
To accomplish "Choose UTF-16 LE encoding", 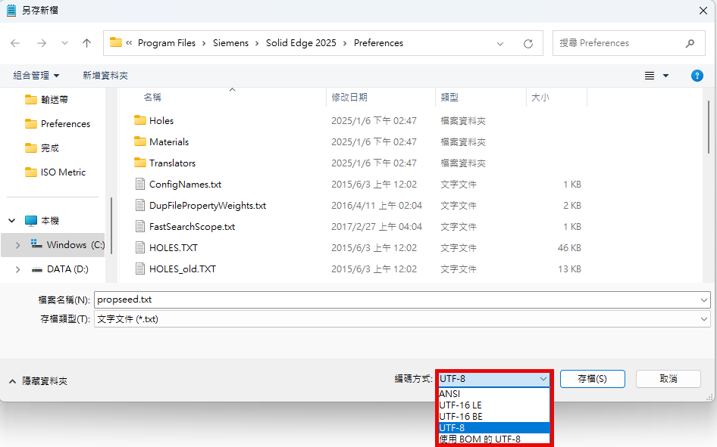I will [x=460, y=405].
